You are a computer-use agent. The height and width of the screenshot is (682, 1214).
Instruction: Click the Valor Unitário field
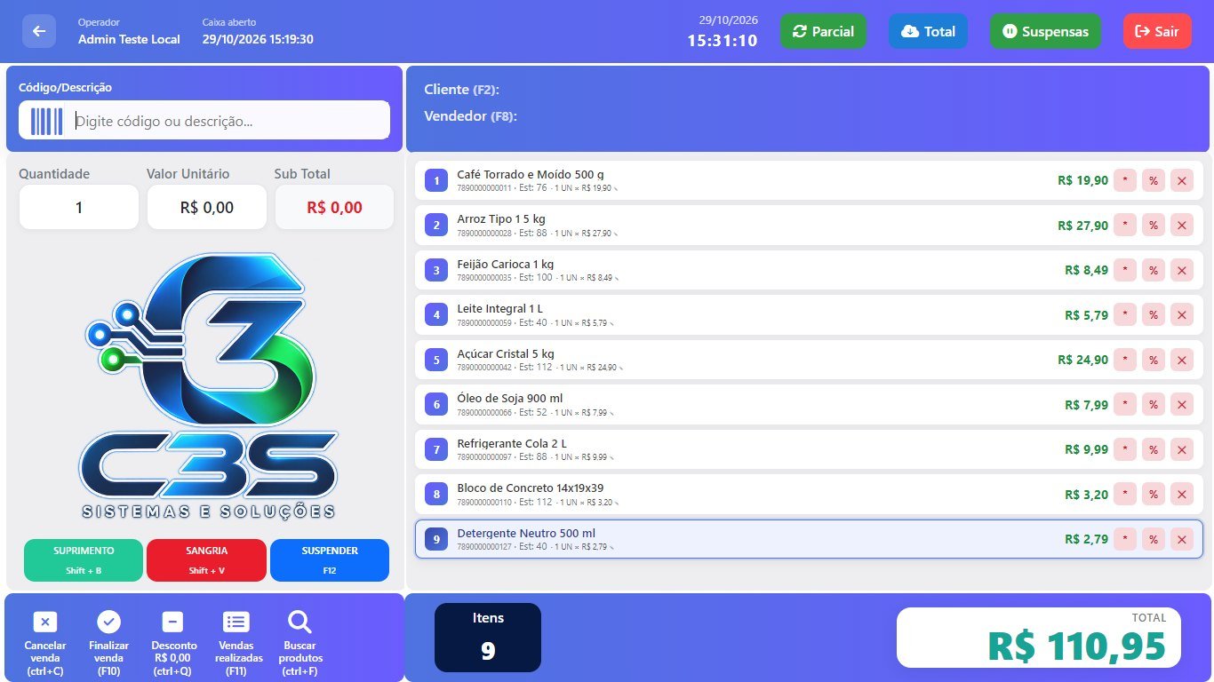tap(207, 207)
